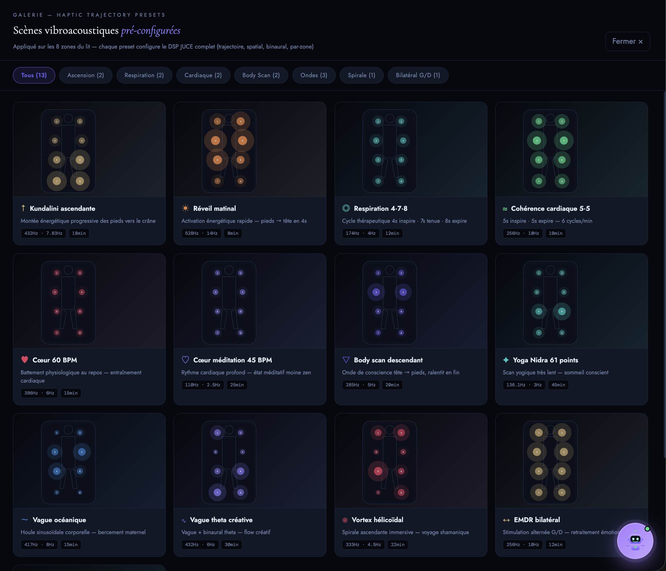Screen dimensions: 666x571
Task: Select the Vague océanique preset title
Action: click(x=59, y=520)
